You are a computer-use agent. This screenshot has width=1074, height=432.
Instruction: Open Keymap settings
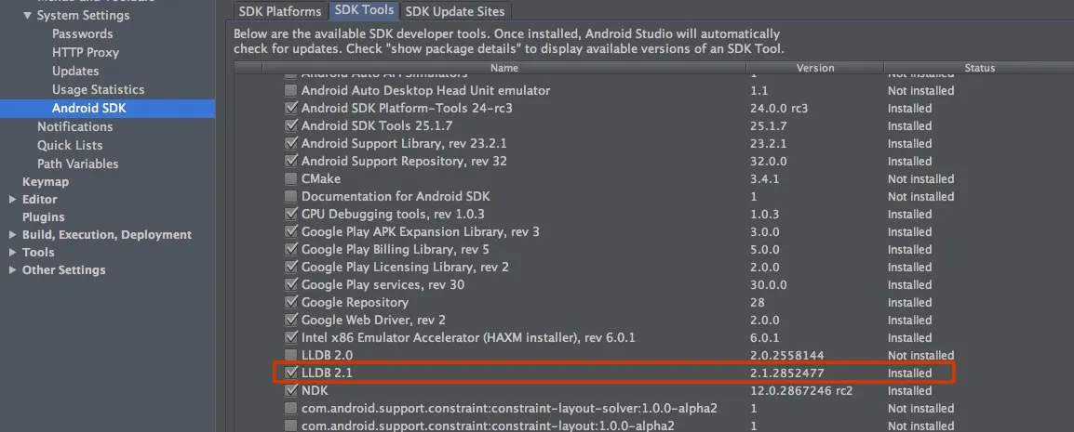(46, 182)
